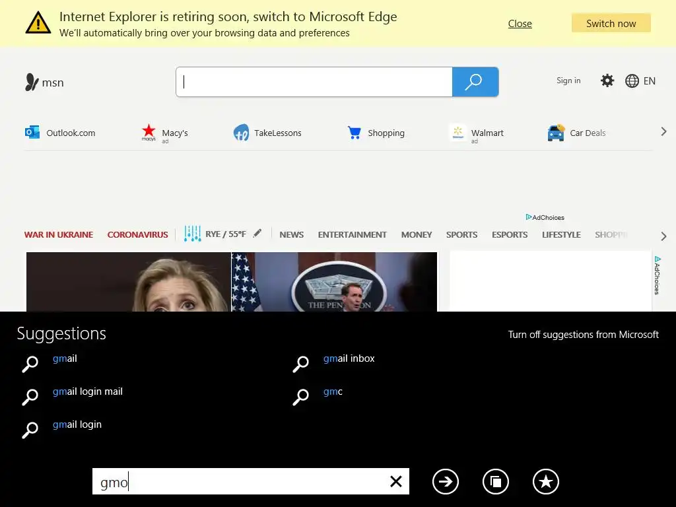Open the ENTERTAINMENT tab
The width and height of the screenshot is (676, 507).
353,235
